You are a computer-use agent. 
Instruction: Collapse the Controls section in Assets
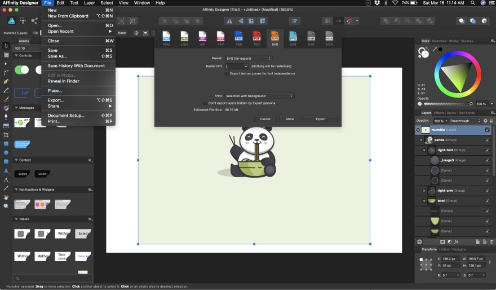coord(16,55)
